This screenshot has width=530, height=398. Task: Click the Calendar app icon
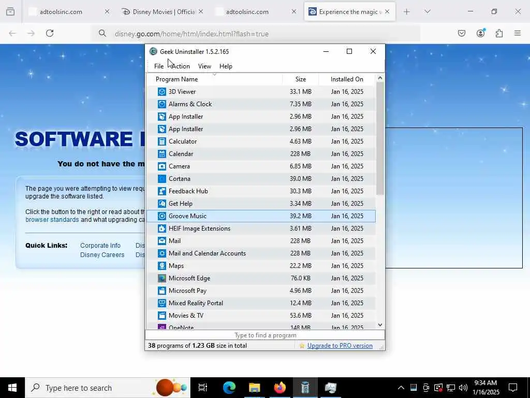162,154
